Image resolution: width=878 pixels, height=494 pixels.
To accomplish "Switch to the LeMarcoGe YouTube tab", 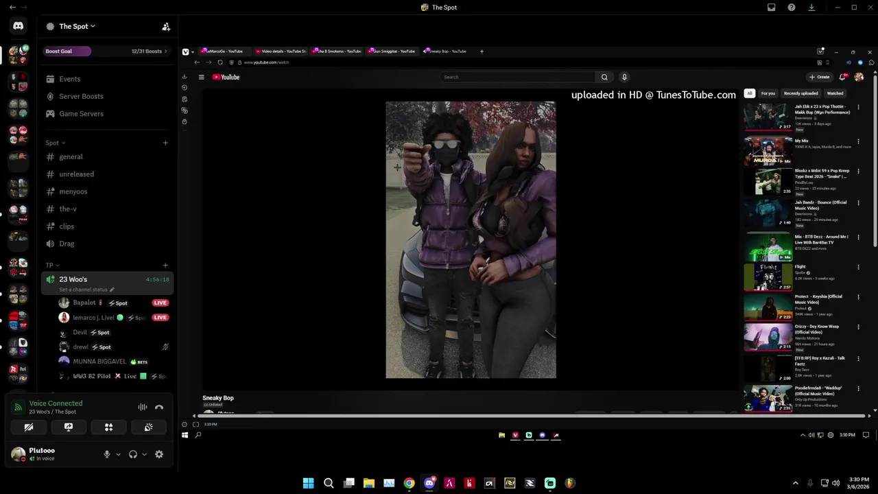I will pos(224,51).
